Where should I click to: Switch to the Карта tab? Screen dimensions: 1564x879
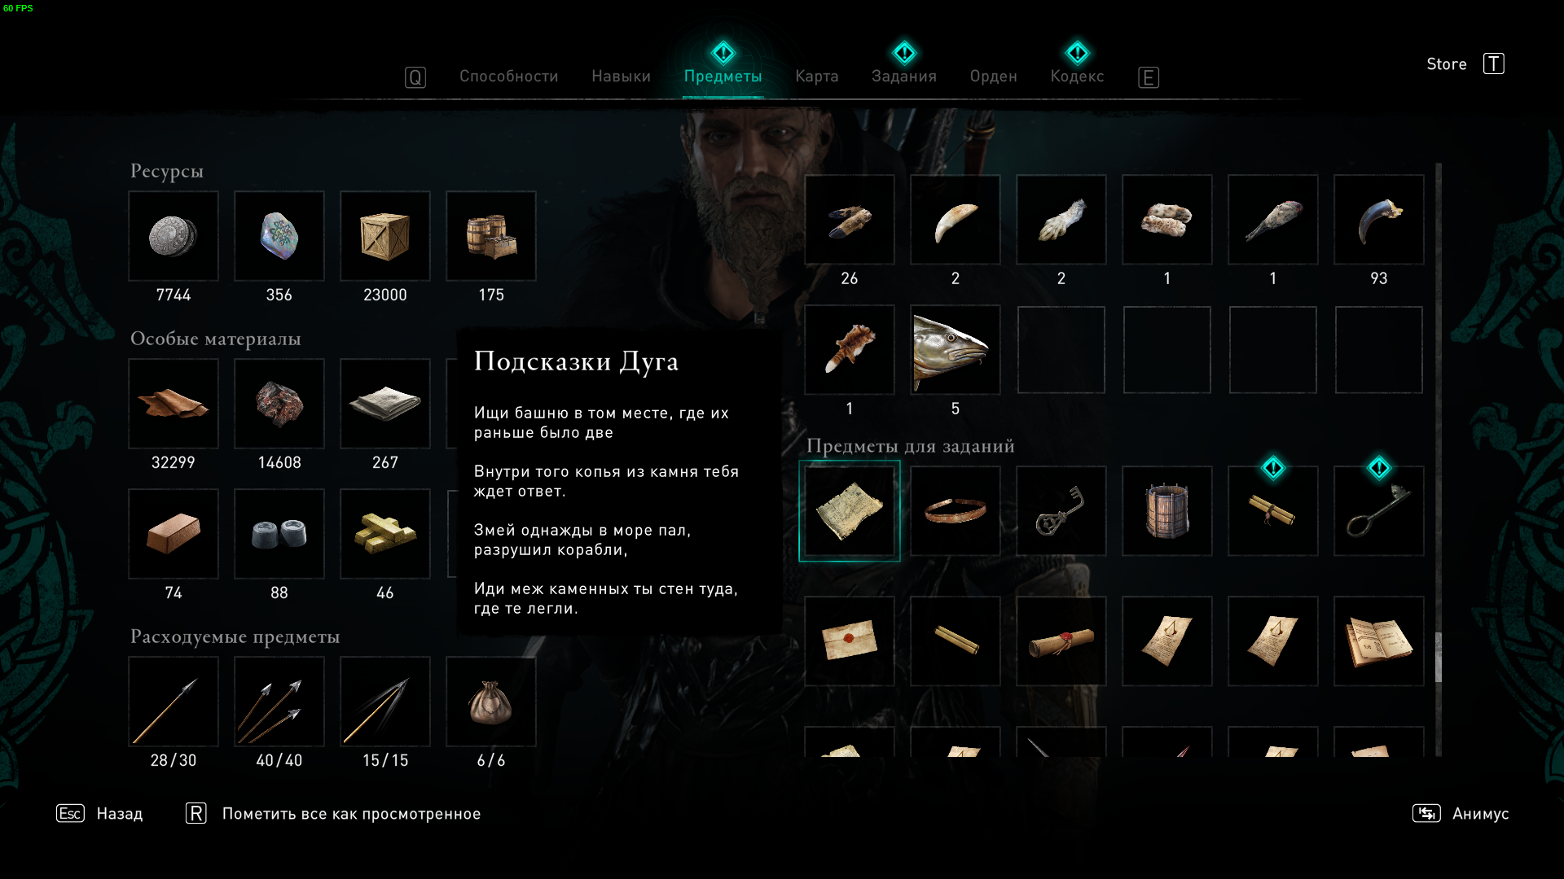(x=817, y=77)
